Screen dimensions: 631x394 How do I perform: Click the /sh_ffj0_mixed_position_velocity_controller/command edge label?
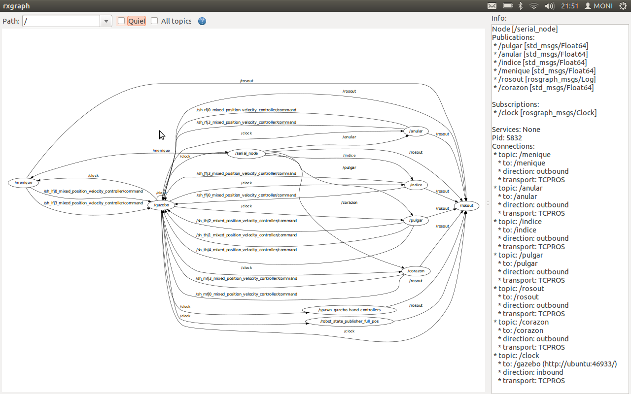pyautogui.click(x=246, y=195)
